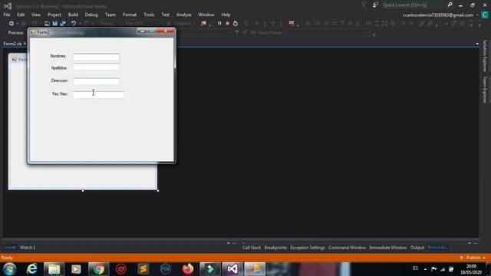Image resolution: width=491 pixels, height=276 pixels.
Task: Open the Immediate Window tab
Action: [388, 248]
